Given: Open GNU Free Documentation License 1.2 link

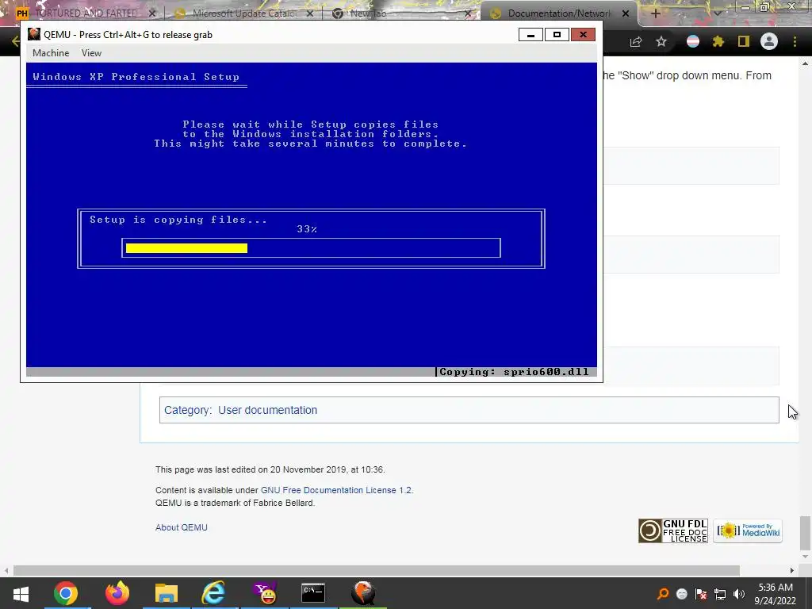Looking at the screenshot, I should click(336, 490).
